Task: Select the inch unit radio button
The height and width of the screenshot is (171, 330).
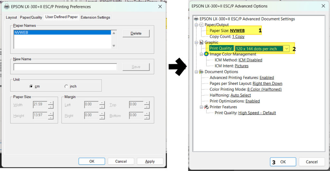Action: [66, 86]
